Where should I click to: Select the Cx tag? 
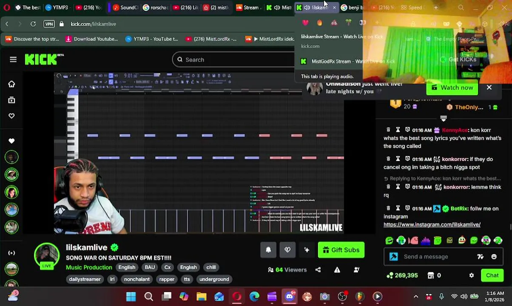coord(168,267)
